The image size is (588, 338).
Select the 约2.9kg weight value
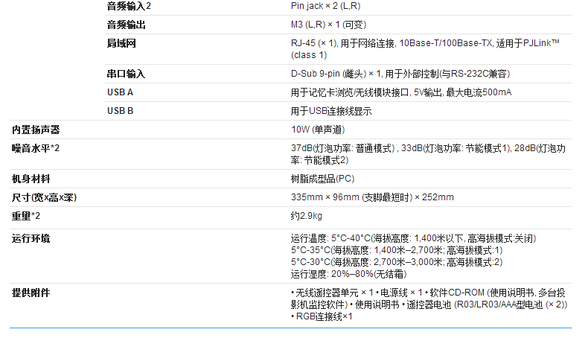pos(307,216)
